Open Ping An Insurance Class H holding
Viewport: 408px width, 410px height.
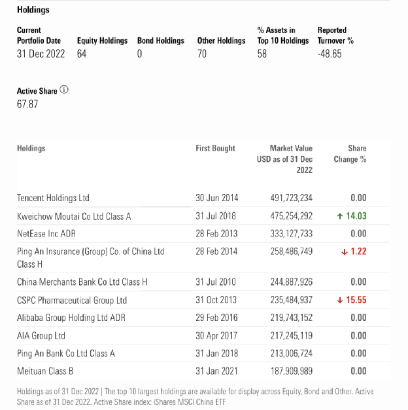(x=91, y=257)
